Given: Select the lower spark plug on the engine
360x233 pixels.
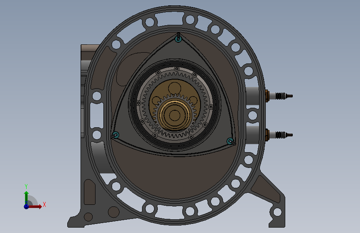Looking at the screenshot, I should point(279,135).
